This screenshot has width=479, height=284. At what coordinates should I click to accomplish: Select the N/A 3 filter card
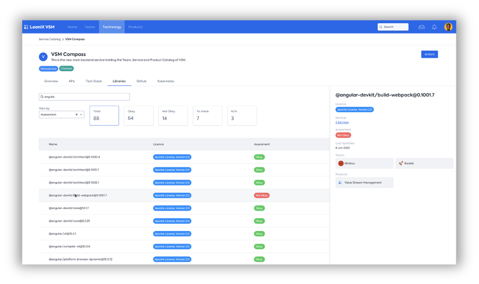click(242, 116)
